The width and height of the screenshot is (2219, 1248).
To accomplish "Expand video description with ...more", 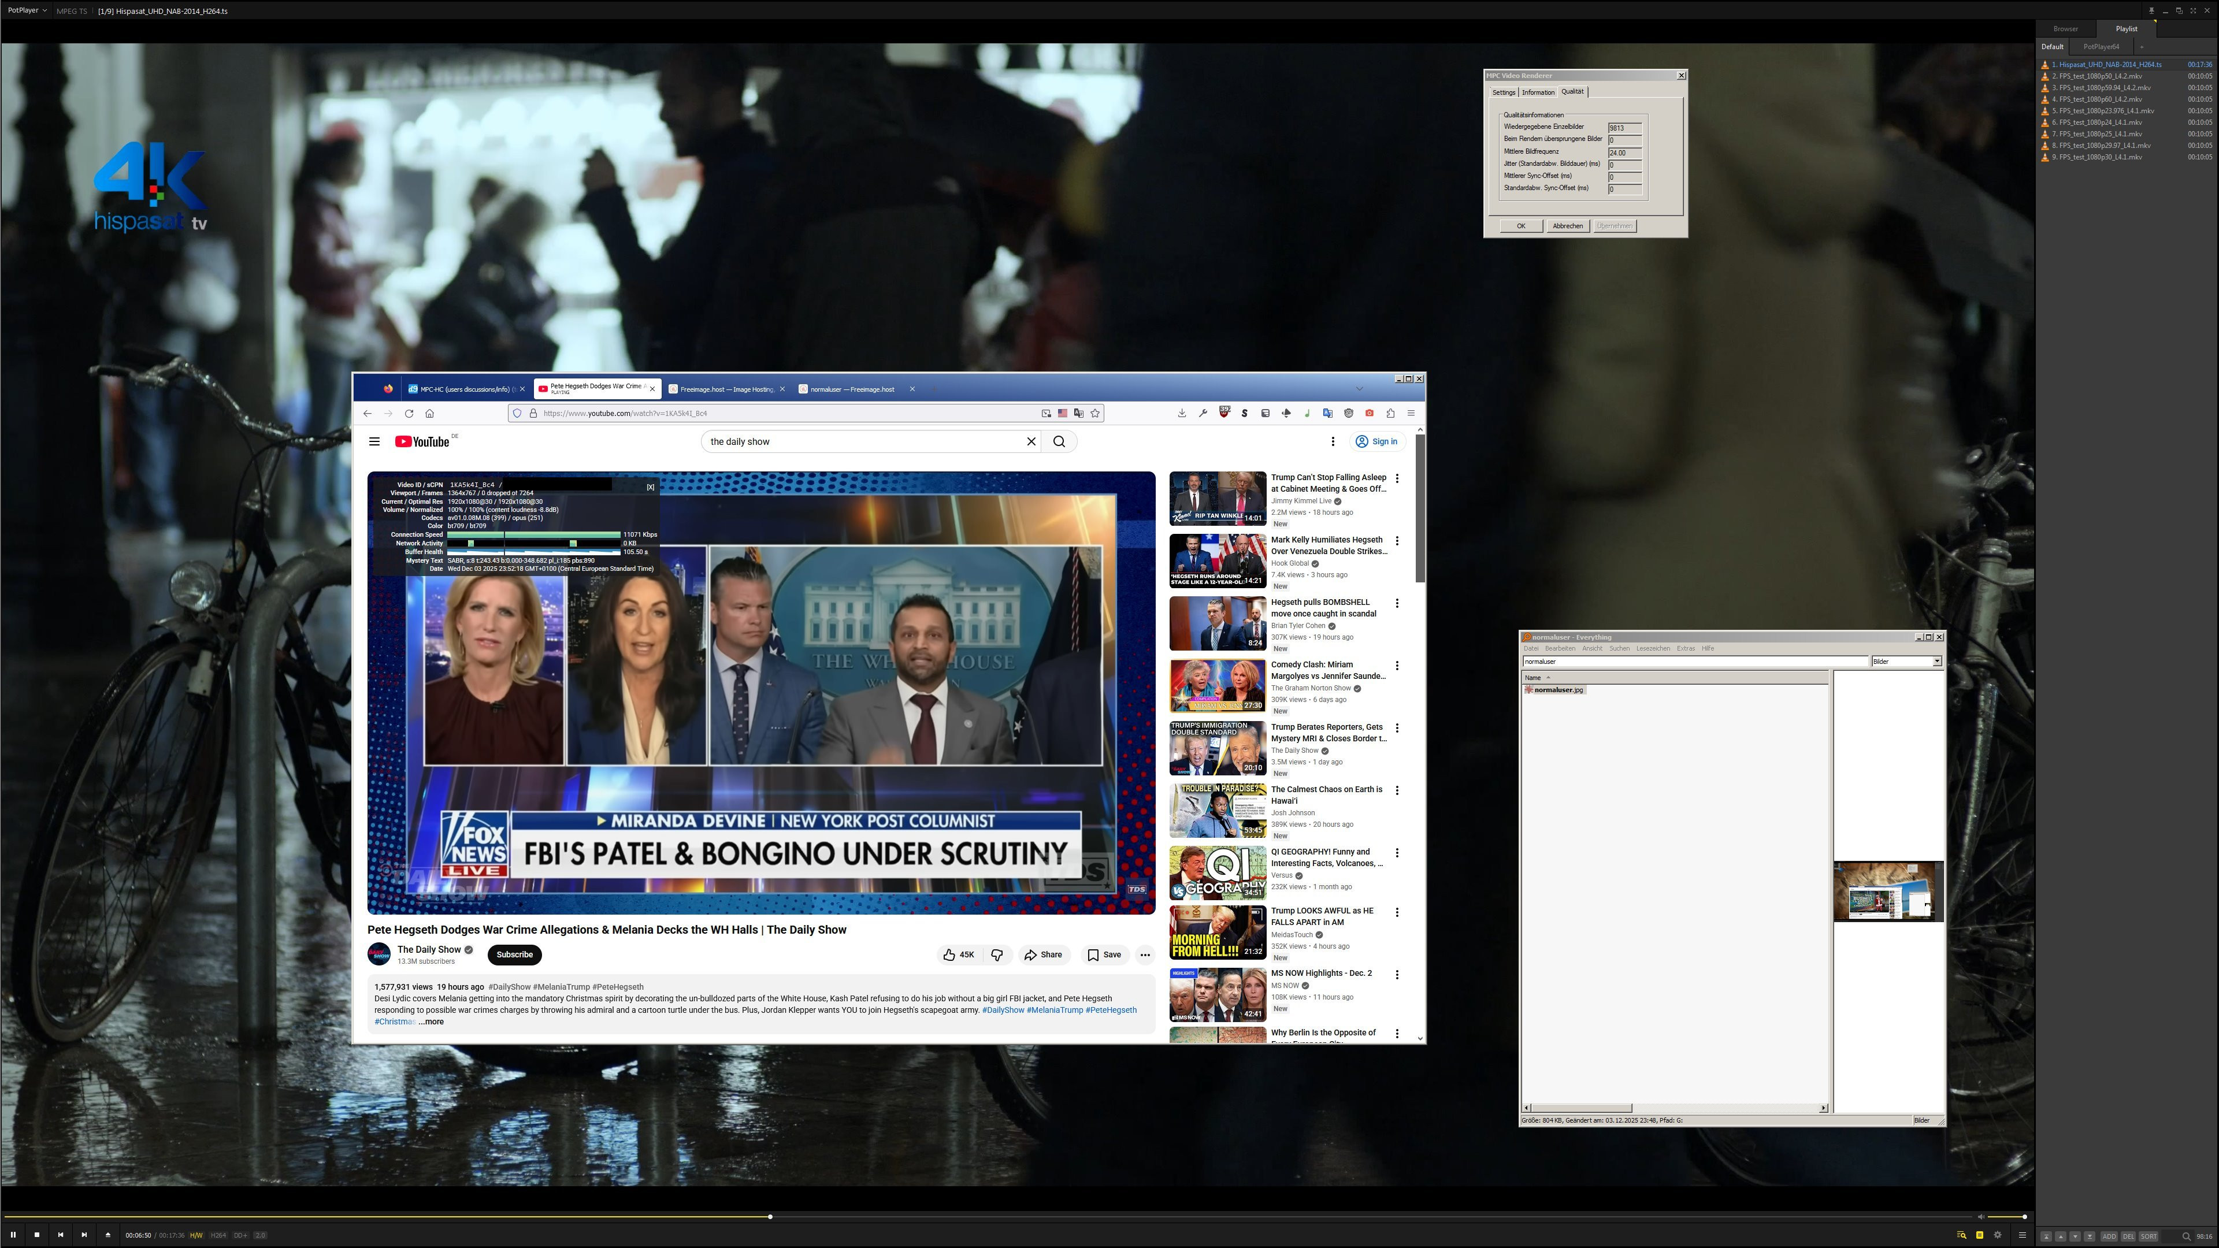I will 432,1022.
